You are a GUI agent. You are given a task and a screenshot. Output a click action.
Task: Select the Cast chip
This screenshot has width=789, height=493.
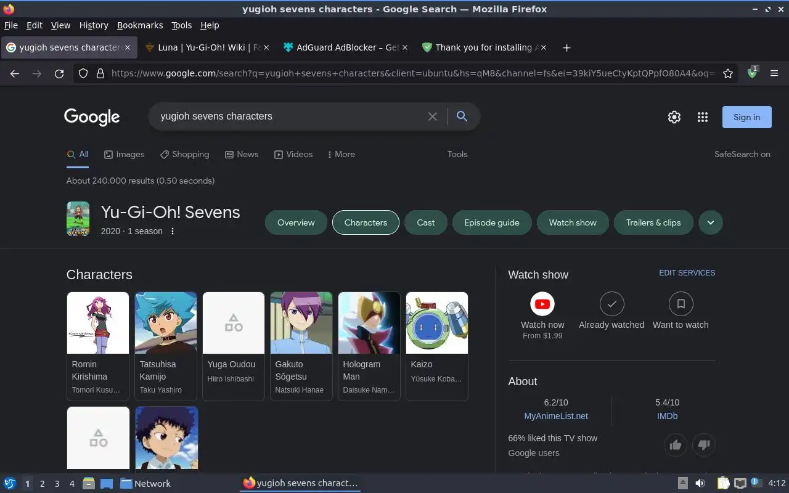click(426, 222)
